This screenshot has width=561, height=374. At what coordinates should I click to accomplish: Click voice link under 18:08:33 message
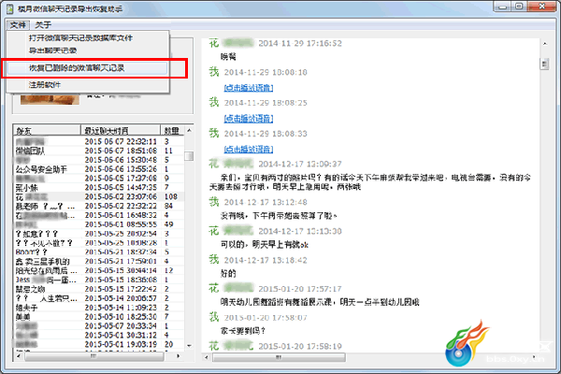click(x=249, y=150)
